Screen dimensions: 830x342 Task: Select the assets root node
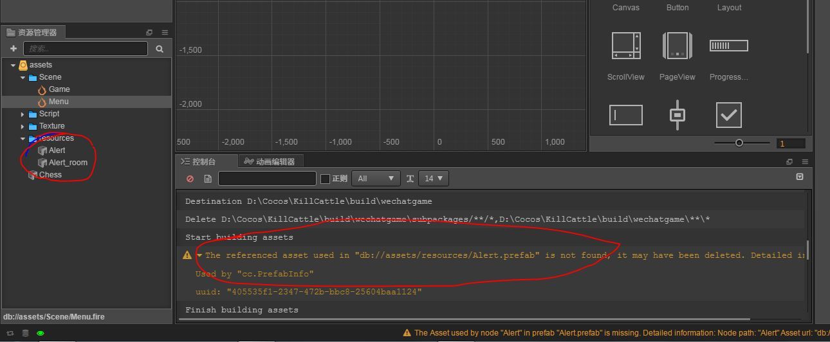coord(41,65)
